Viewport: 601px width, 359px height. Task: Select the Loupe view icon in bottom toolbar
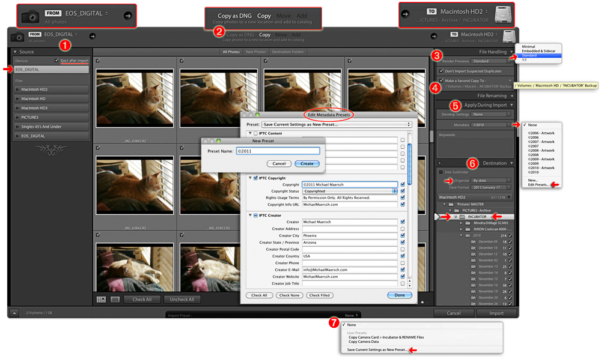point(114,300)
